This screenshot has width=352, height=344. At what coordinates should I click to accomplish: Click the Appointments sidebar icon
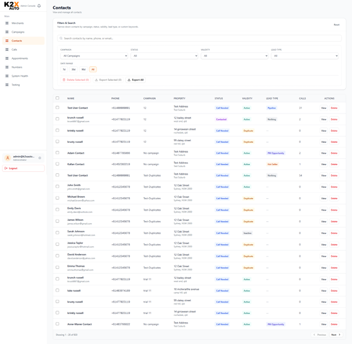pos(7,58)
